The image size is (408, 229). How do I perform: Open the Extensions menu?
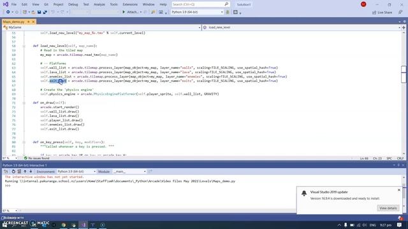pyautogui.click(x=130, y=4)
